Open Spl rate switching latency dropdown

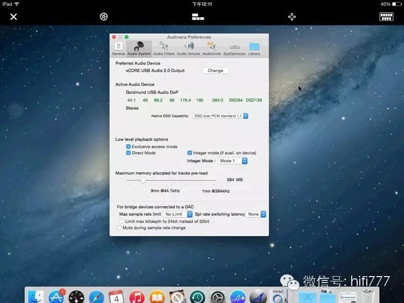(x=256, y=214)
